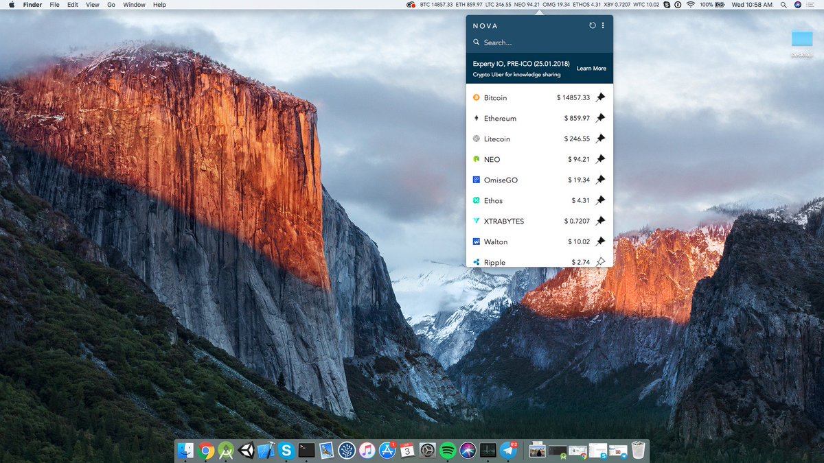Unpin NEO using its pin icon
824x463 pixels.
(x=600, y=159)
